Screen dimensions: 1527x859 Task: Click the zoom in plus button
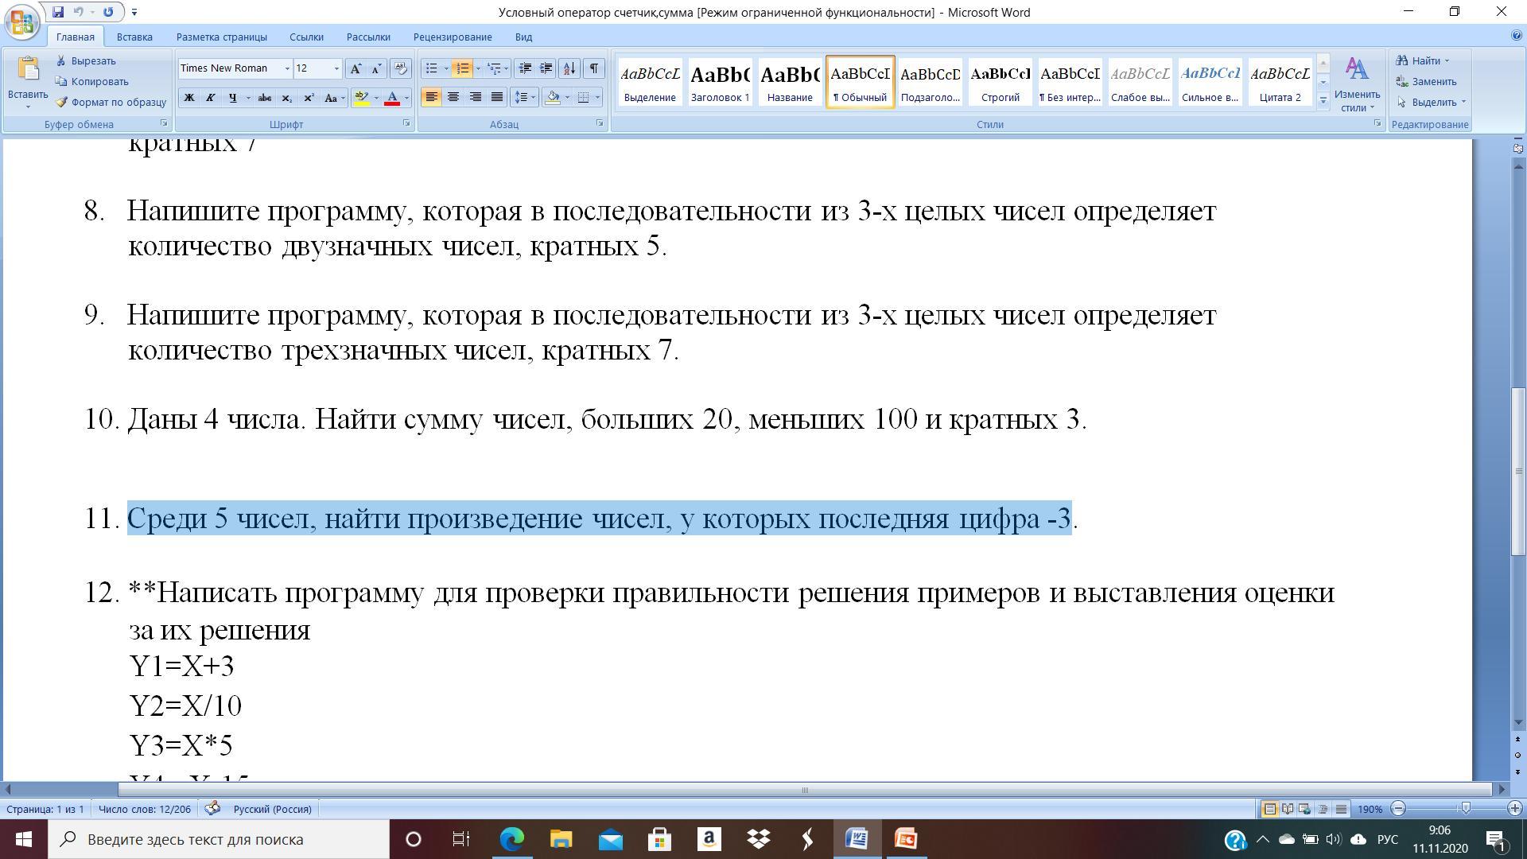coord(1515,809)
